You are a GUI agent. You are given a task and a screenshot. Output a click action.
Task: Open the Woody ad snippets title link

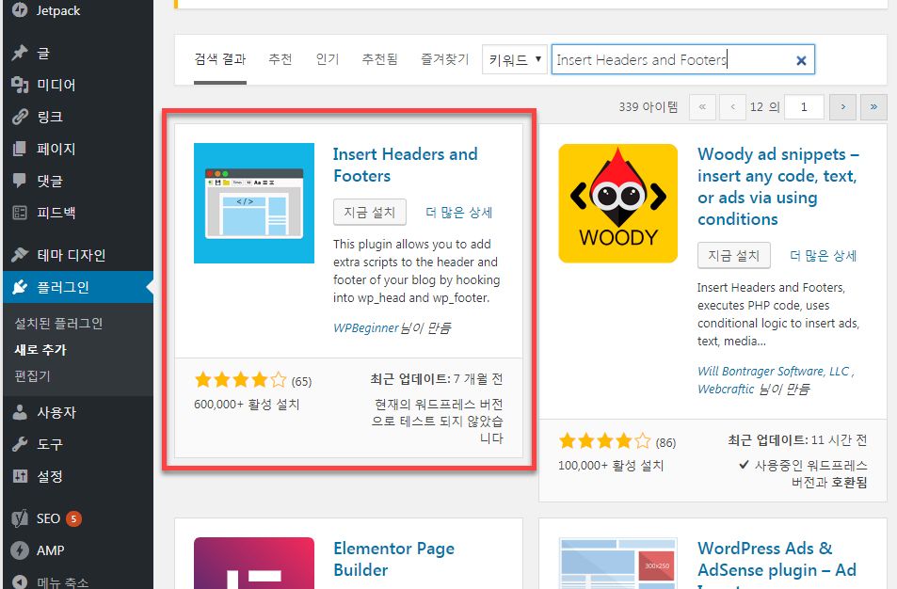778,186
